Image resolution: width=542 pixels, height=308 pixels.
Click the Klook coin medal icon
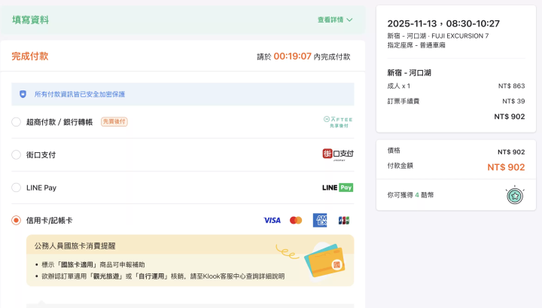click(515, 195)
